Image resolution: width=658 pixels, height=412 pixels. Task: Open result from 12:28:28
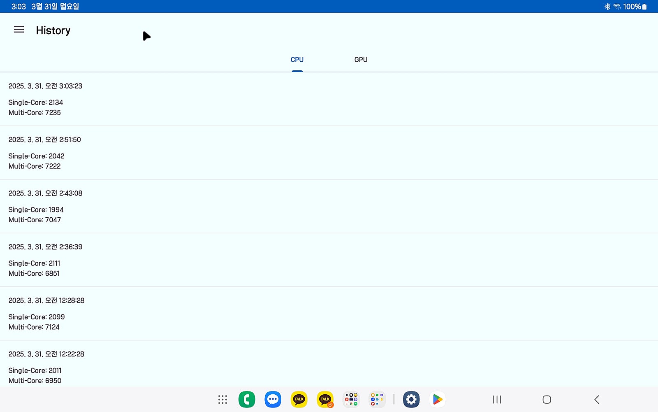point(329,314)
